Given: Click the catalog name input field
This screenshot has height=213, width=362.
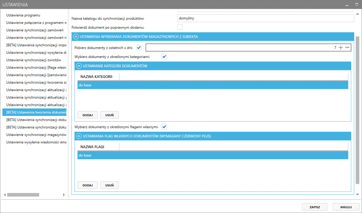Looking at the screenshot, I should (x=265, y=18).
